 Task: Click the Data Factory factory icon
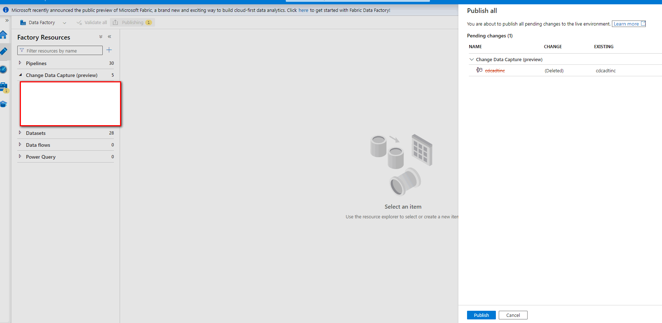tap(23, 23)
